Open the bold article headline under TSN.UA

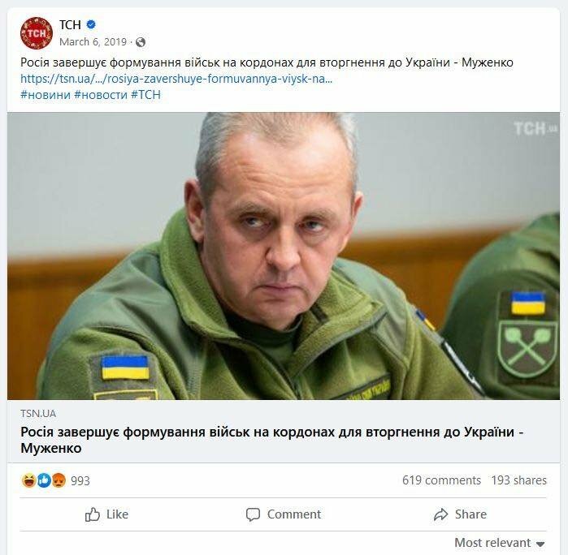tap(271, 440)
